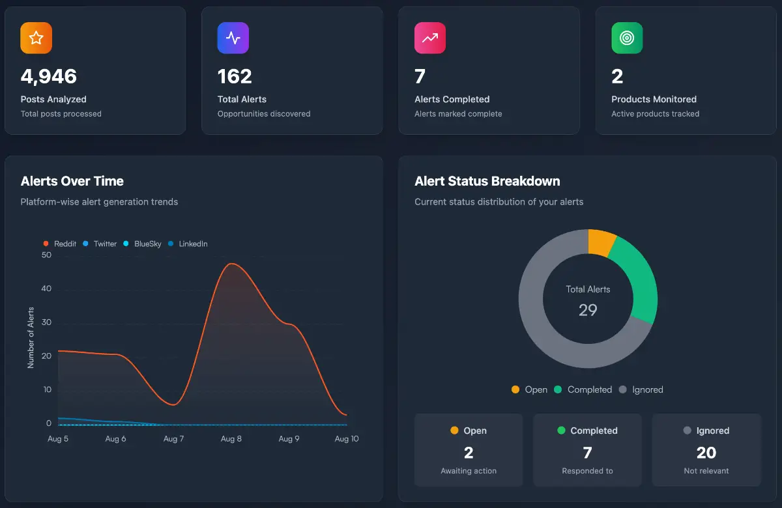Click the star icon on Posts Analyzed card
Image resolution: width=782 pixels, height=508 pixels.
coord(36,38)
